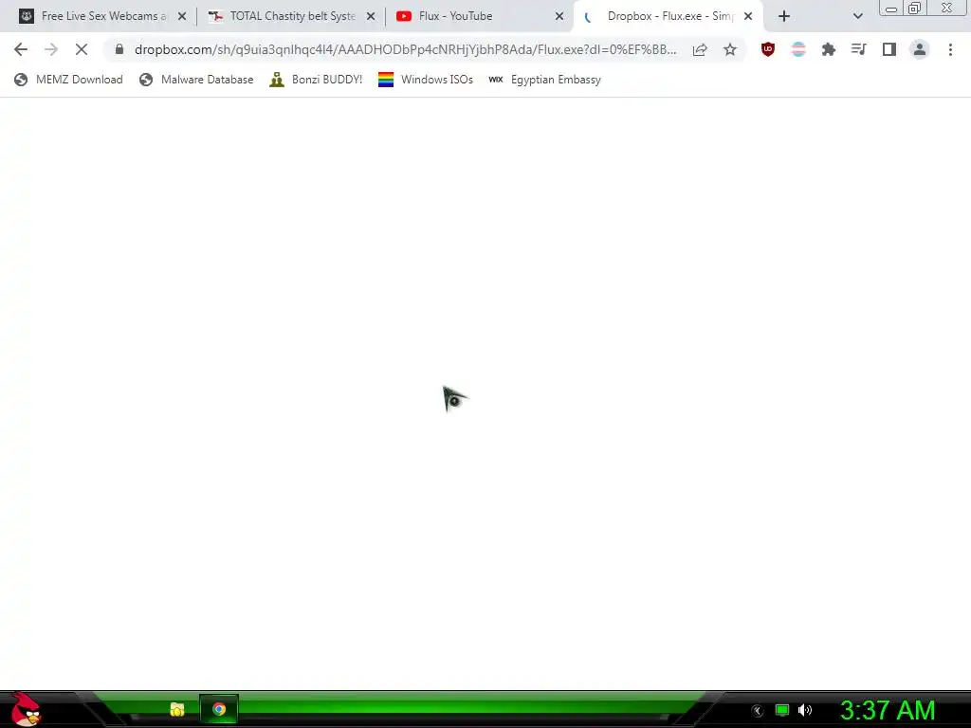Click the address bar URL field
The height and width of the screenshot is (728, 971).
tap(405, 49)
